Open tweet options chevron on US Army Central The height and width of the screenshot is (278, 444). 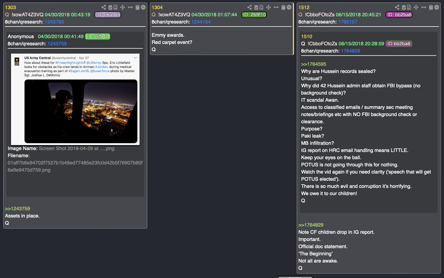pos(135,58)
